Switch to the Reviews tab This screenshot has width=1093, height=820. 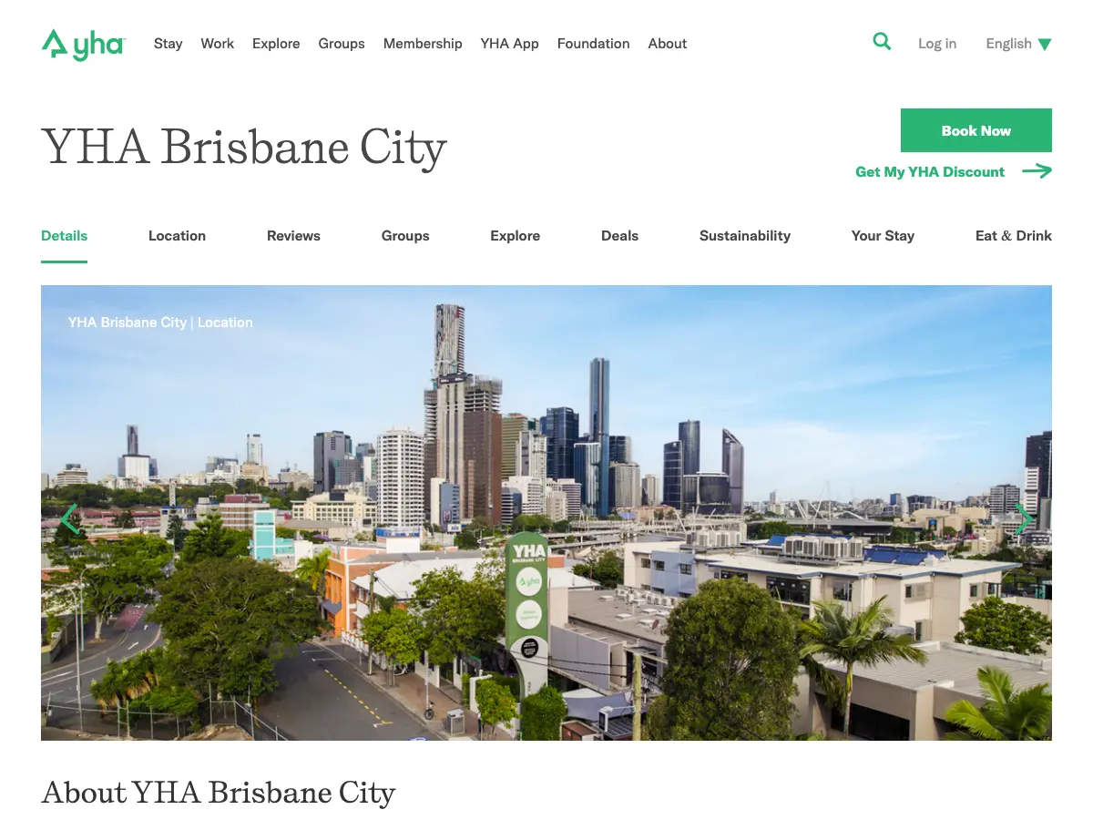(x=293, y=236)
